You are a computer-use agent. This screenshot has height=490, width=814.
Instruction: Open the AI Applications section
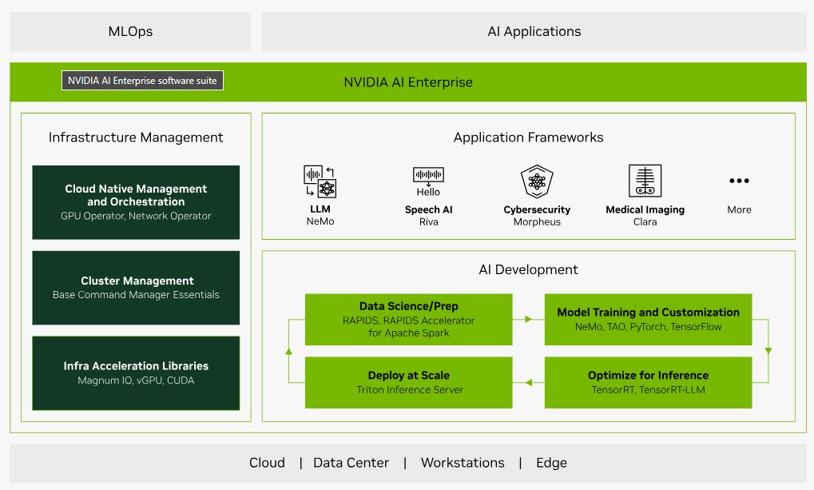(x=534, y=31)
